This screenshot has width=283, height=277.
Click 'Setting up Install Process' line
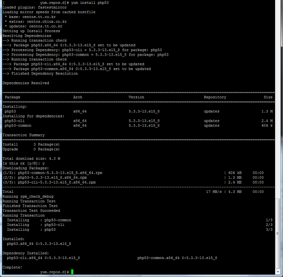[31, 31]
